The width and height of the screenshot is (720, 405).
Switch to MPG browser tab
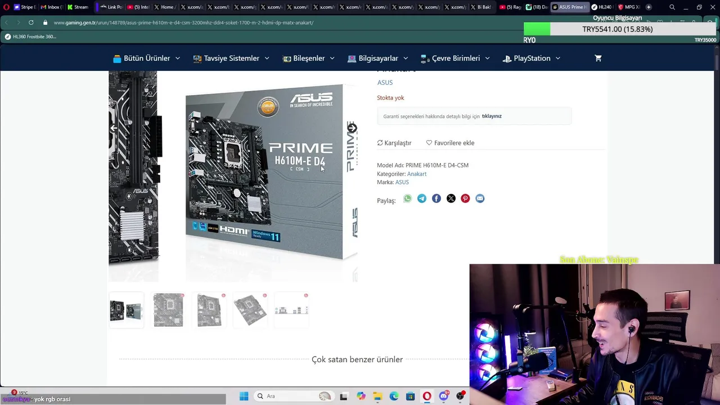628,7
